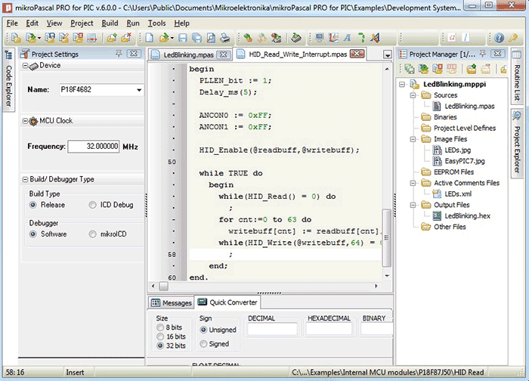Select the Software debugger option
This screenshot has width=529, height=381.
click(32, 234)
